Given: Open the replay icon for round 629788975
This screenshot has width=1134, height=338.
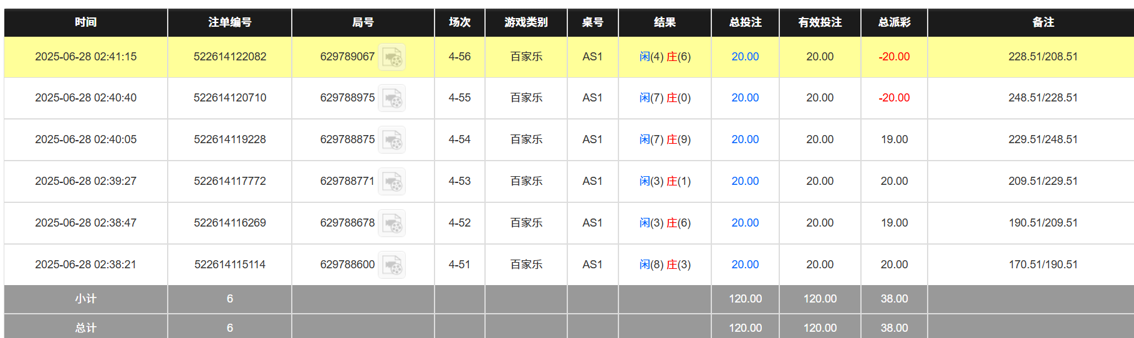Looking at the screenshot, I should [x=392, y=98].
